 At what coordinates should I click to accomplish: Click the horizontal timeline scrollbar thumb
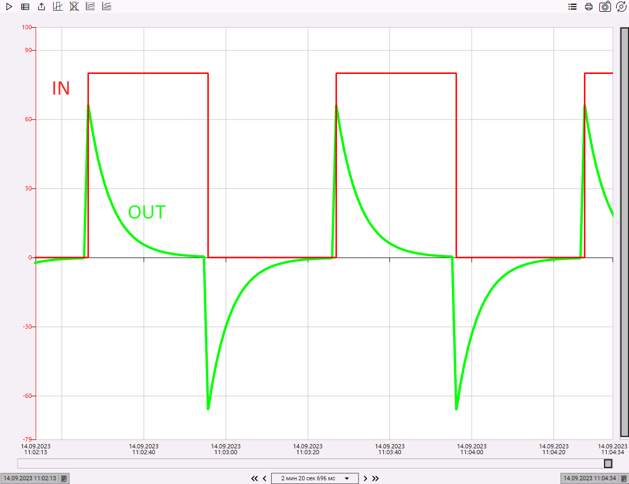pyautogui.click(x=608, y=464)
